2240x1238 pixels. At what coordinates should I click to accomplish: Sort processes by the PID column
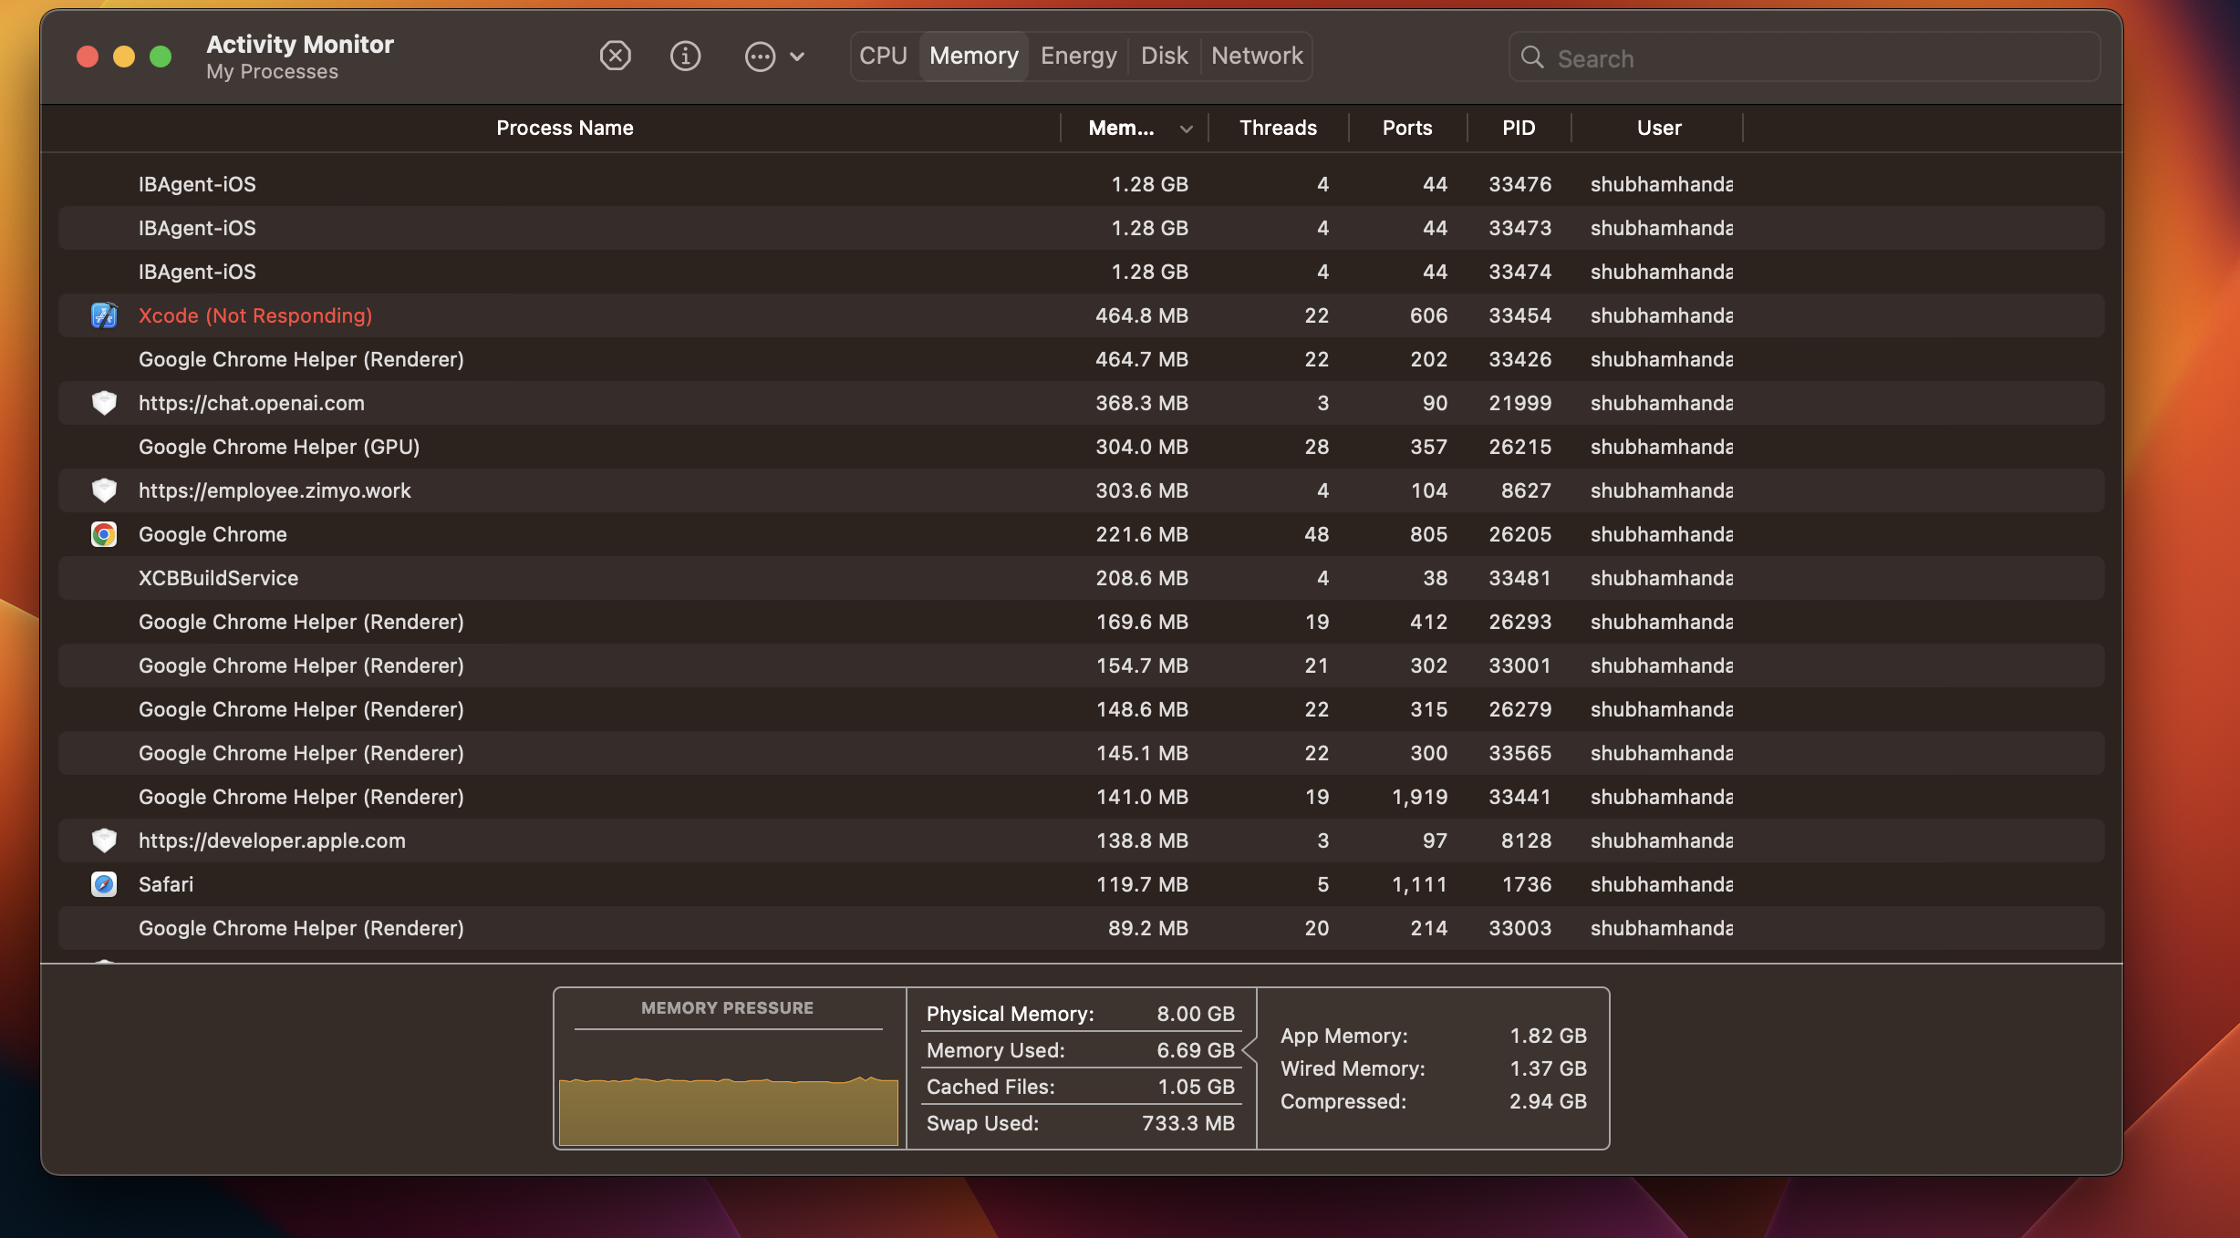tap(1519, 128)
